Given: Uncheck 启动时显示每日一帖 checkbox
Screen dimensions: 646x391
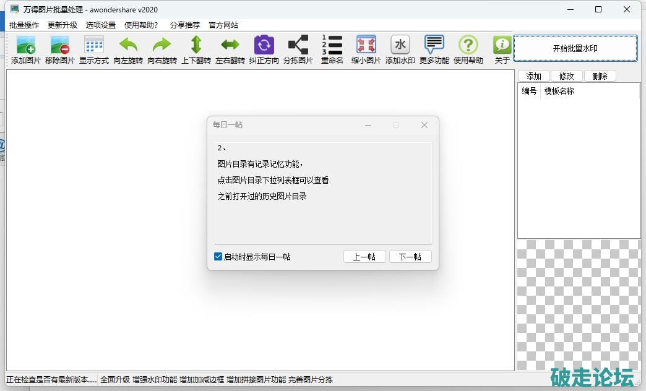Looking at the screenshot, I should click(218, 257).
